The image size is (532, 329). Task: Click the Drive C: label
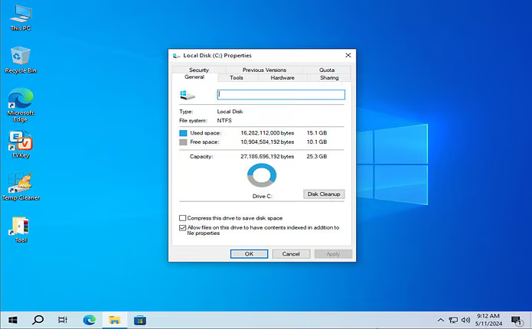coord(263,197)
